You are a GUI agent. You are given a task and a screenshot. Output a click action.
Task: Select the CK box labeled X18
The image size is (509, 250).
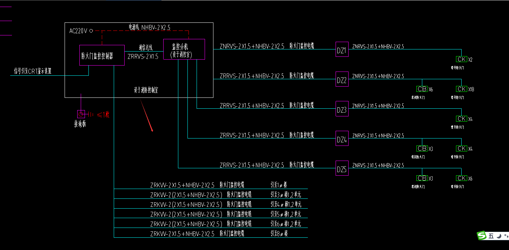(462, 89)
